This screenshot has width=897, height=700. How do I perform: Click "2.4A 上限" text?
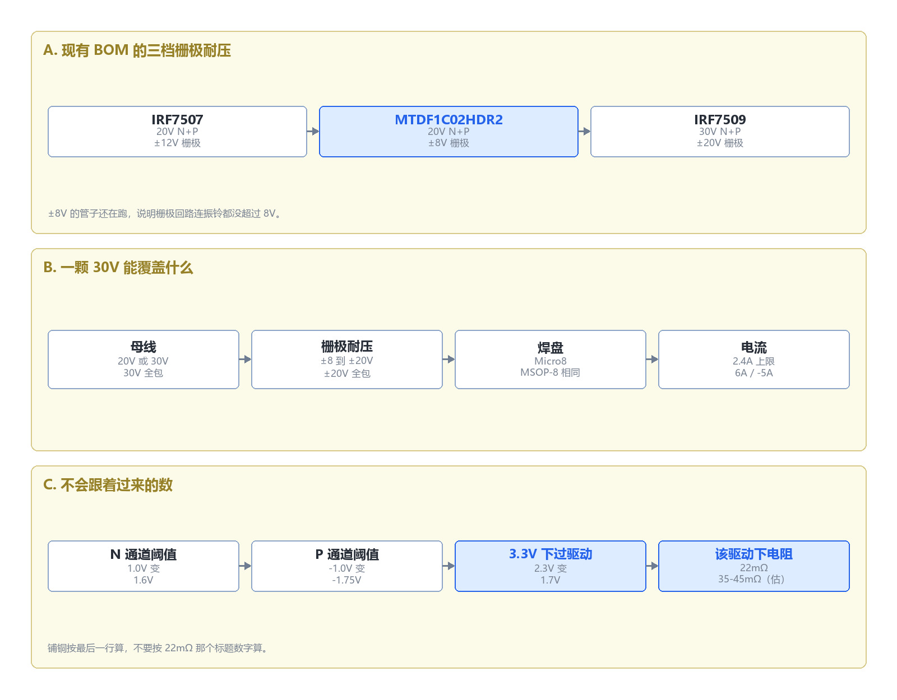[x=754, y=361]
